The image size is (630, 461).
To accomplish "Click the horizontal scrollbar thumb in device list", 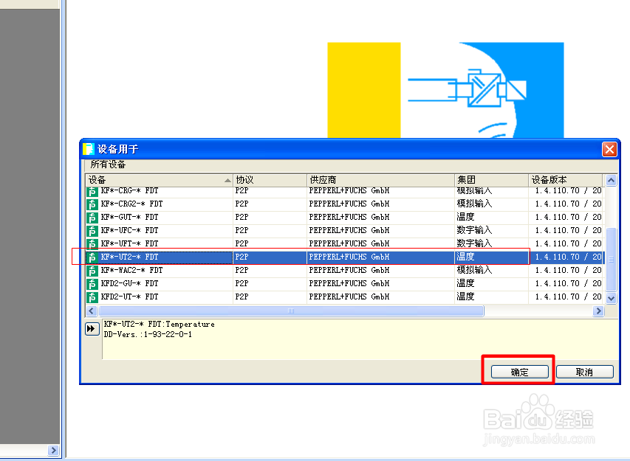I will (x=291, y=311).
